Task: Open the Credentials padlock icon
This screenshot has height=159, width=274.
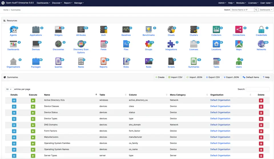Action: 261,29
